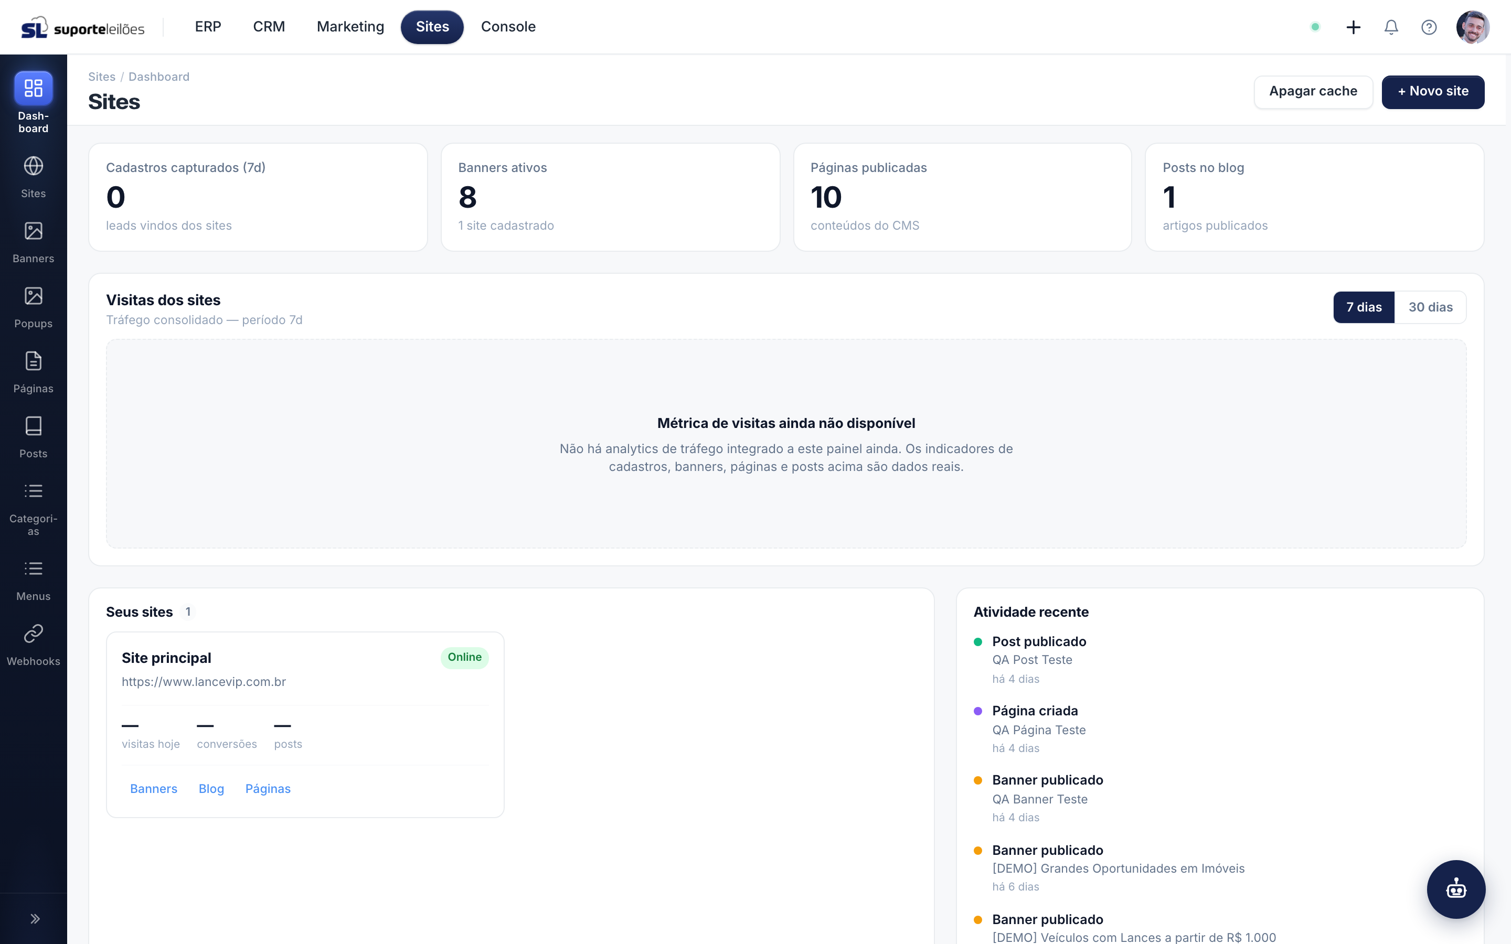The image size is (1511, 944).
Task: Click the Dashboard breadcrumb
Action: click(x=158, y=77)
